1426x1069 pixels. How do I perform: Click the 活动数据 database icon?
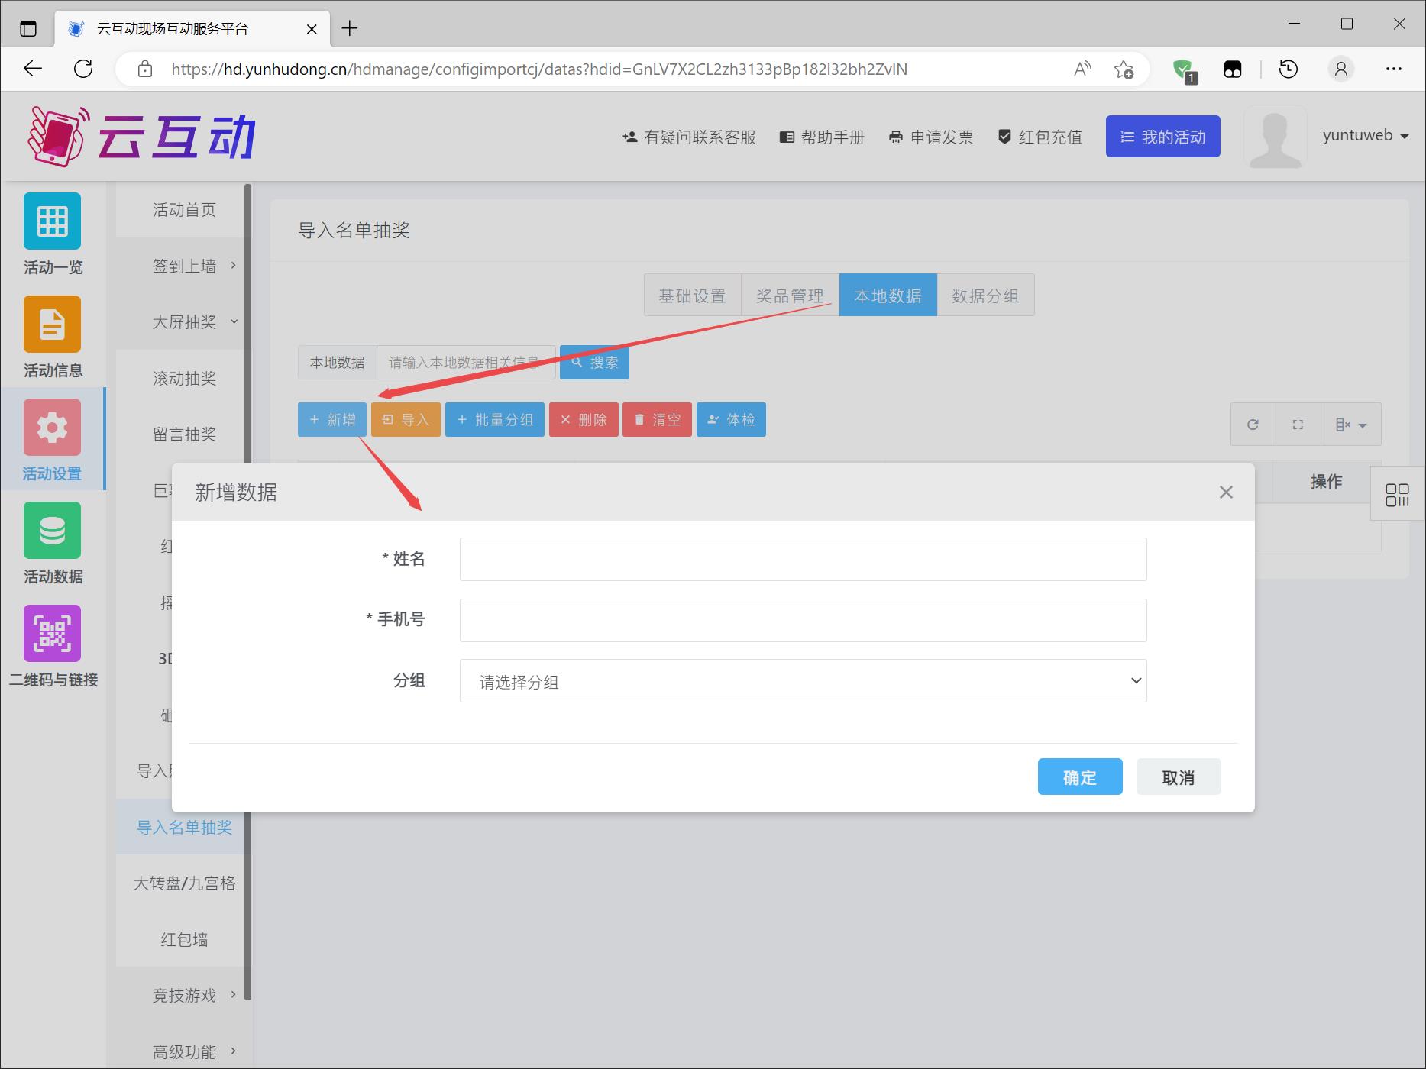[52, 531]
